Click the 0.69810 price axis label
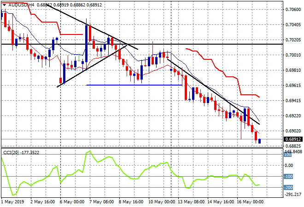The height and width of the screenshot is (207, 304). (x=293, y=70)
